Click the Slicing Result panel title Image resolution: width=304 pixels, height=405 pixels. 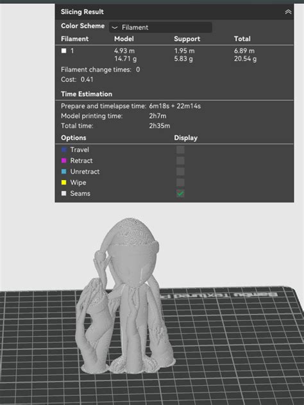82,12
